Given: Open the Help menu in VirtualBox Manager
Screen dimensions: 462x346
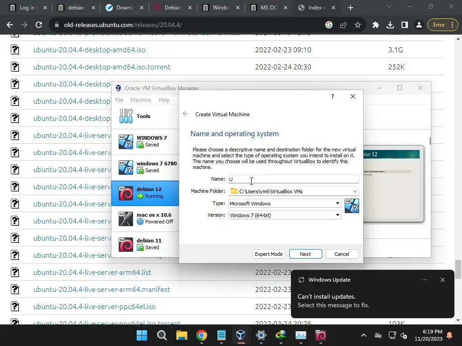Looking at the screenshot, I should [164, 100].
